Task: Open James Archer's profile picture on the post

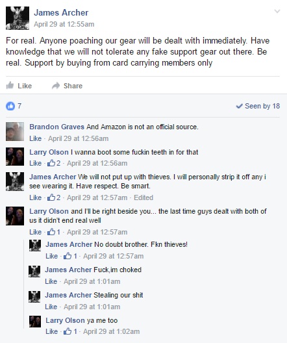Action: (18, 18)
